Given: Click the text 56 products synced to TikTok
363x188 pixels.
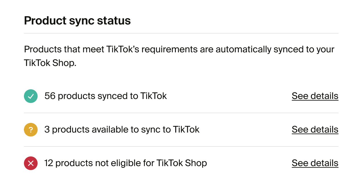Looking at the screenshot, I should point(105,96).
